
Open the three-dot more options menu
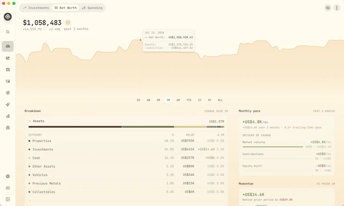click(x=337, y=8)
